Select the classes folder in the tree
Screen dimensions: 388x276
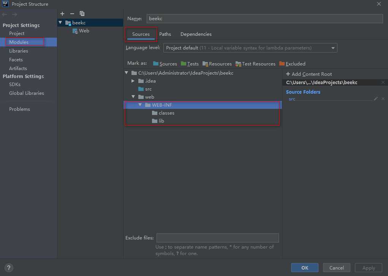166,113
